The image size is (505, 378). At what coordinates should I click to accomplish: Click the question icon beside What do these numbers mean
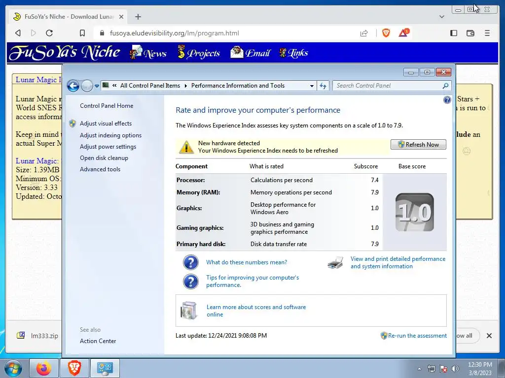191,262
